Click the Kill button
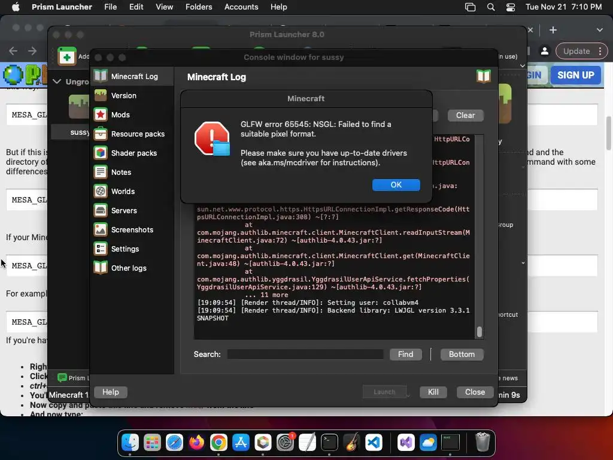 433,392
